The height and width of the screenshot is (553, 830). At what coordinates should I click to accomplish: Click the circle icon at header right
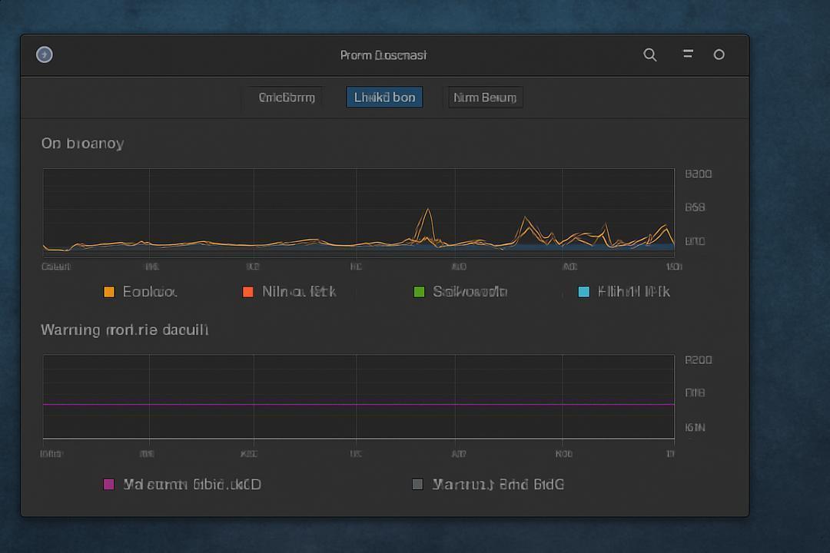719,55
